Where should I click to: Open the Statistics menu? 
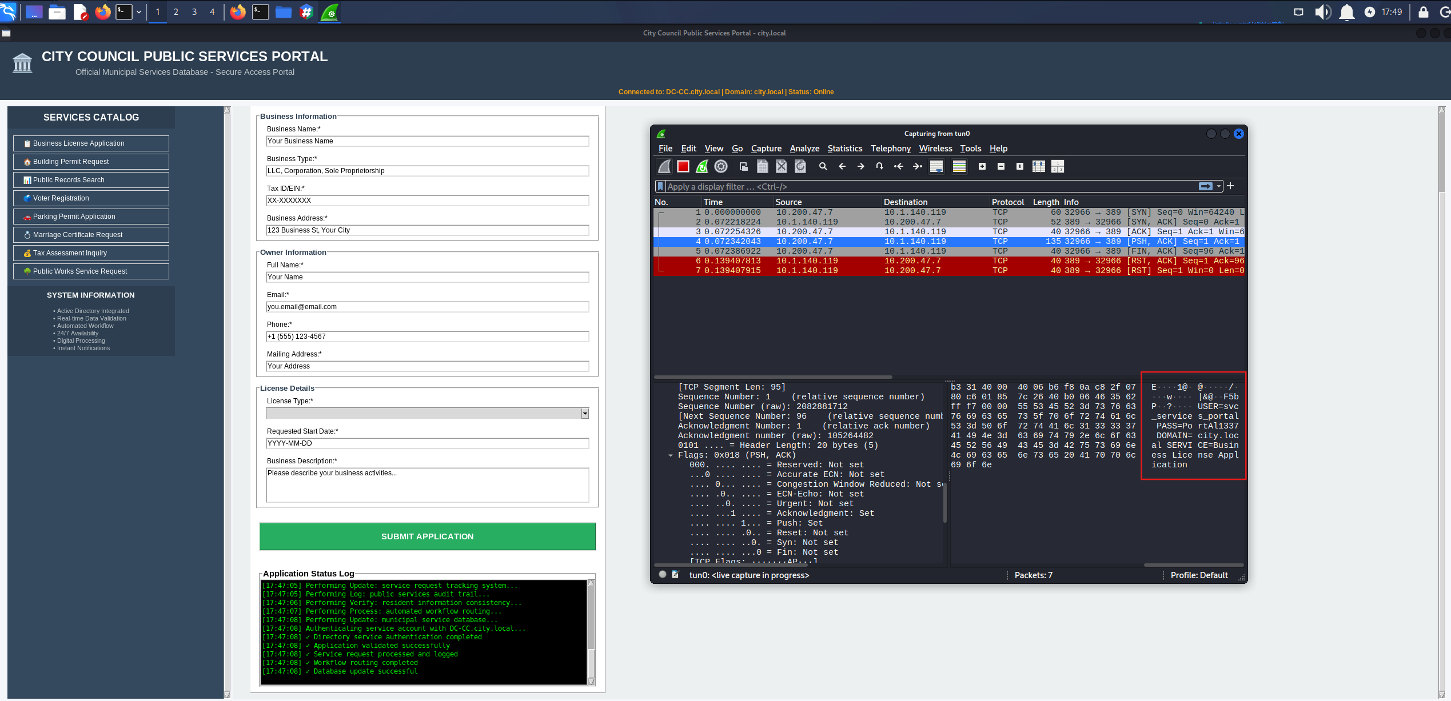(x=844, y=149)
